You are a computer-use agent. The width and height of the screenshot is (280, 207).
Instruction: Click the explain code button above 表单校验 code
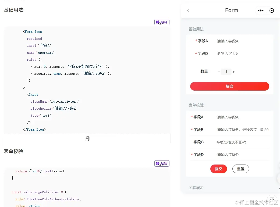pos(162,163)
